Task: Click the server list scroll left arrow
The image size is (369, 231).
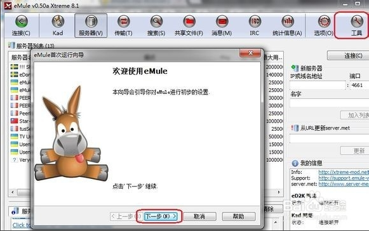Action: coord(13,192)
